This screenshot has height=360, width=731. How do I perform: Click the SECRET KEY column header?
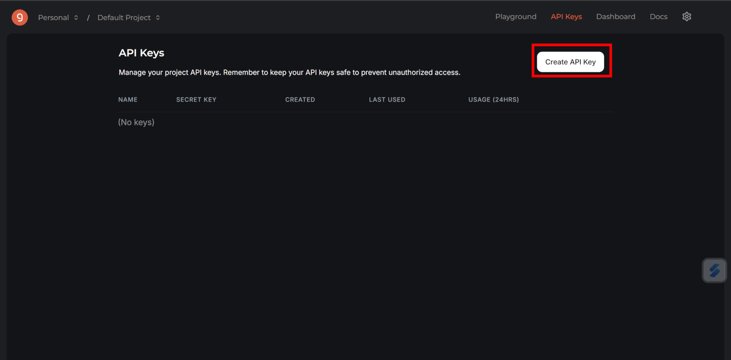(196, 100)
